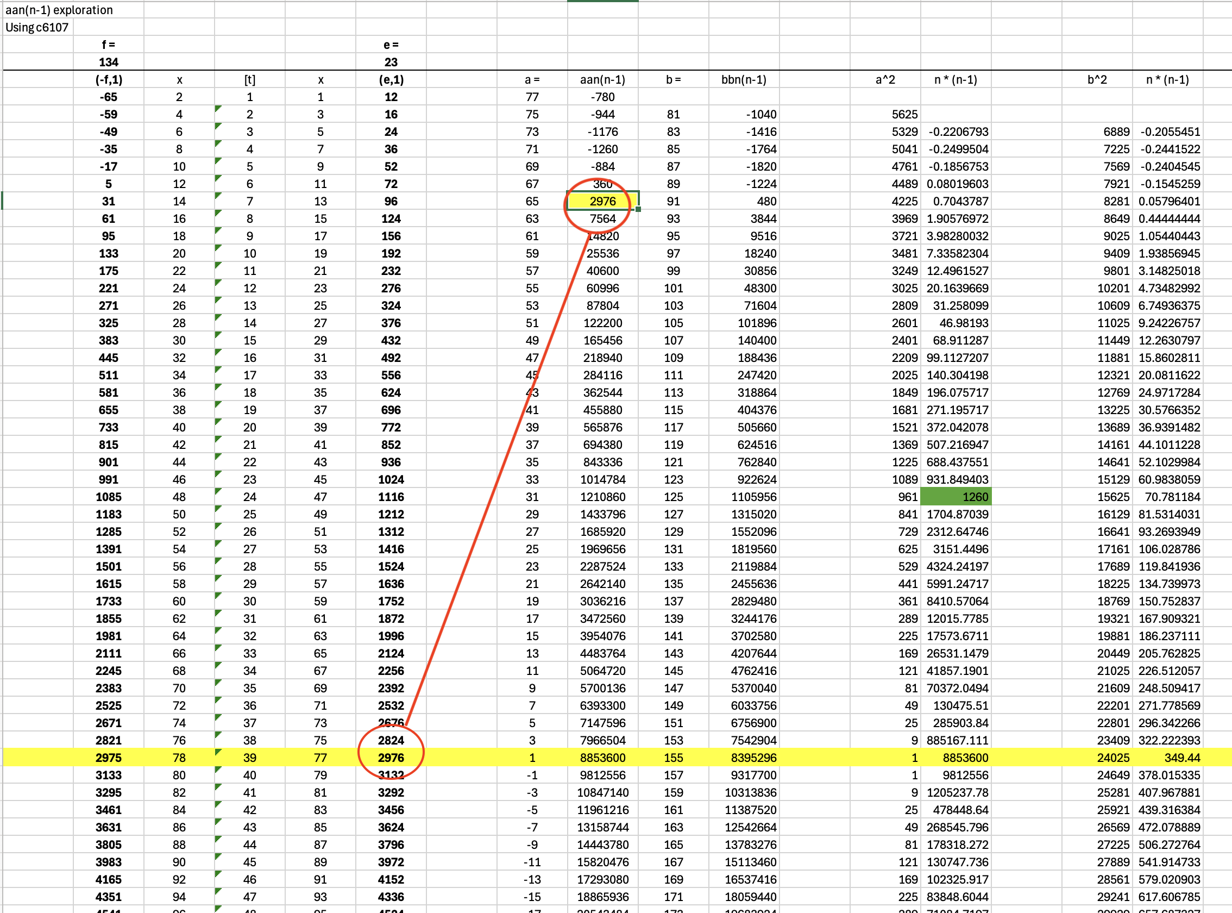Select the (e,1) cell with 1752

tap(391, 601)
